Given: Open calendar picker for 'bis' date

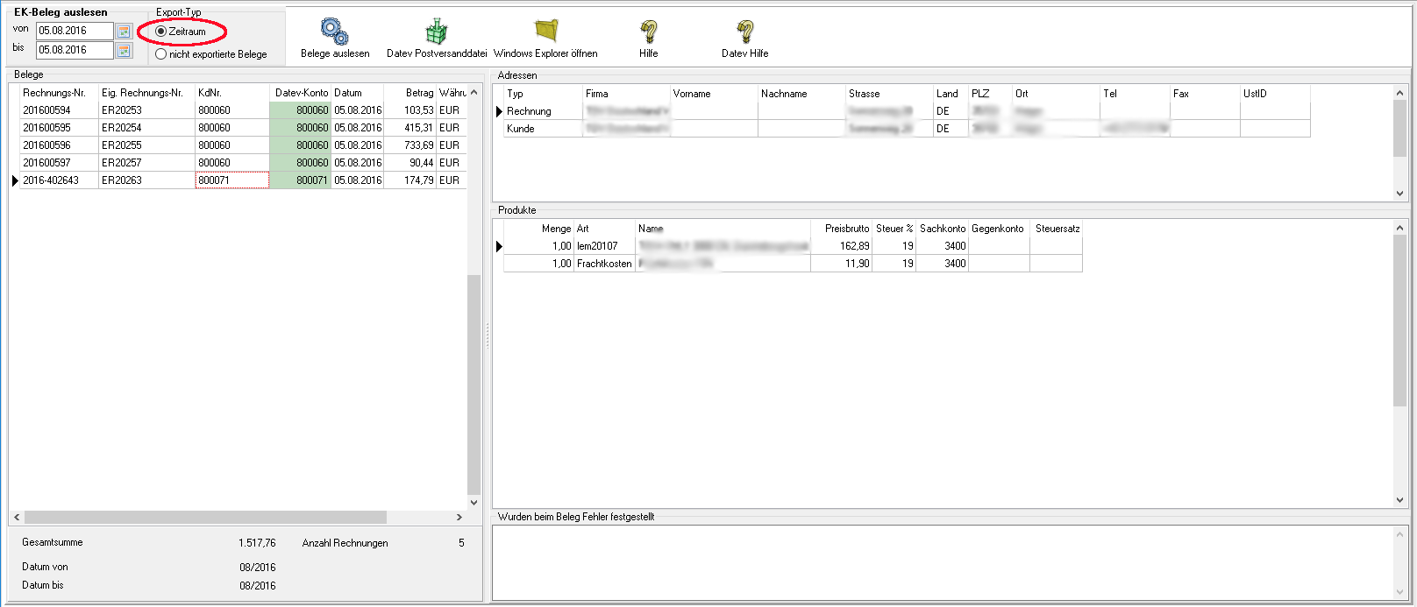Looking at the screenshot, I should (124, 51).
